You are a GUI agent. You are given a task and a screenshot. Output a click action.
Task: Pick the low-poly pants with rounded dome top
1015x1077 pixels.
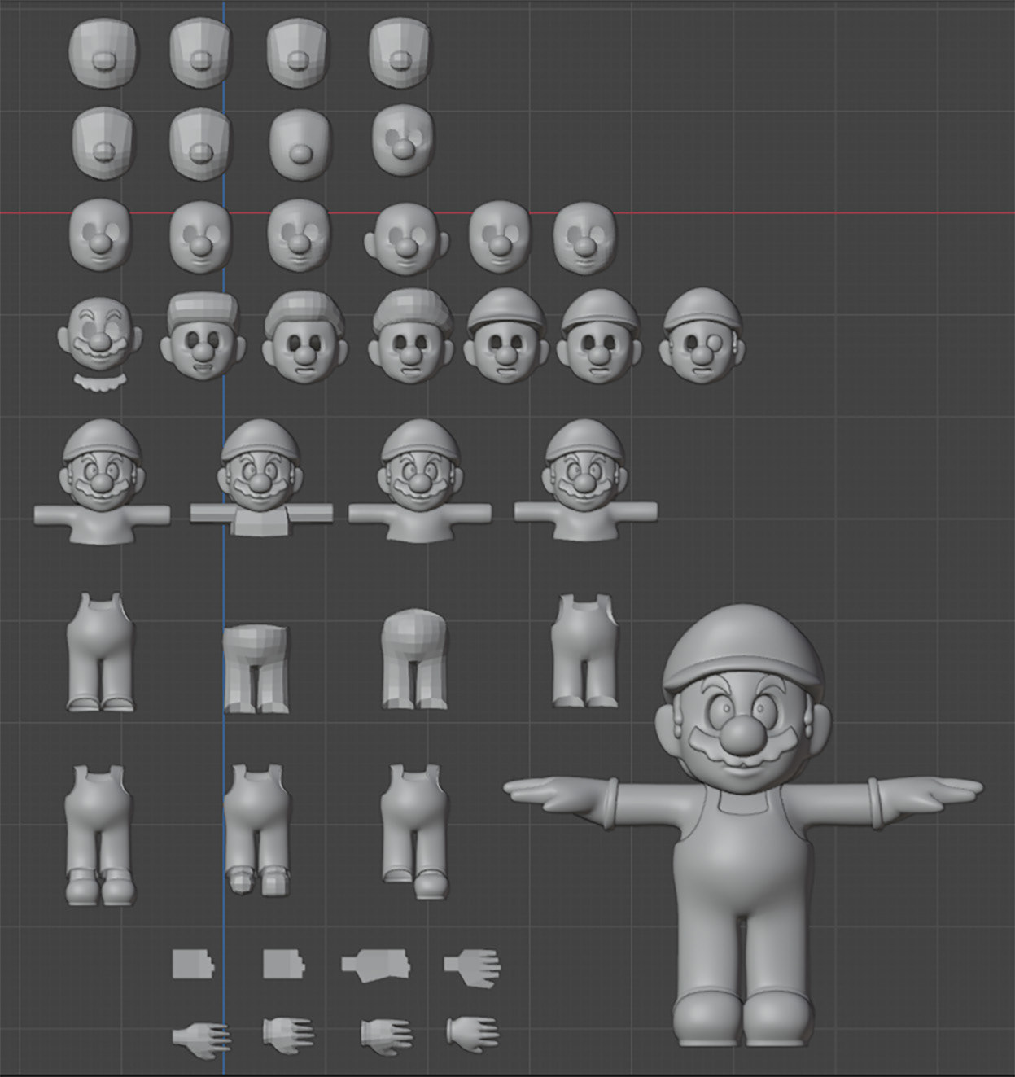(x=415, y=659)
